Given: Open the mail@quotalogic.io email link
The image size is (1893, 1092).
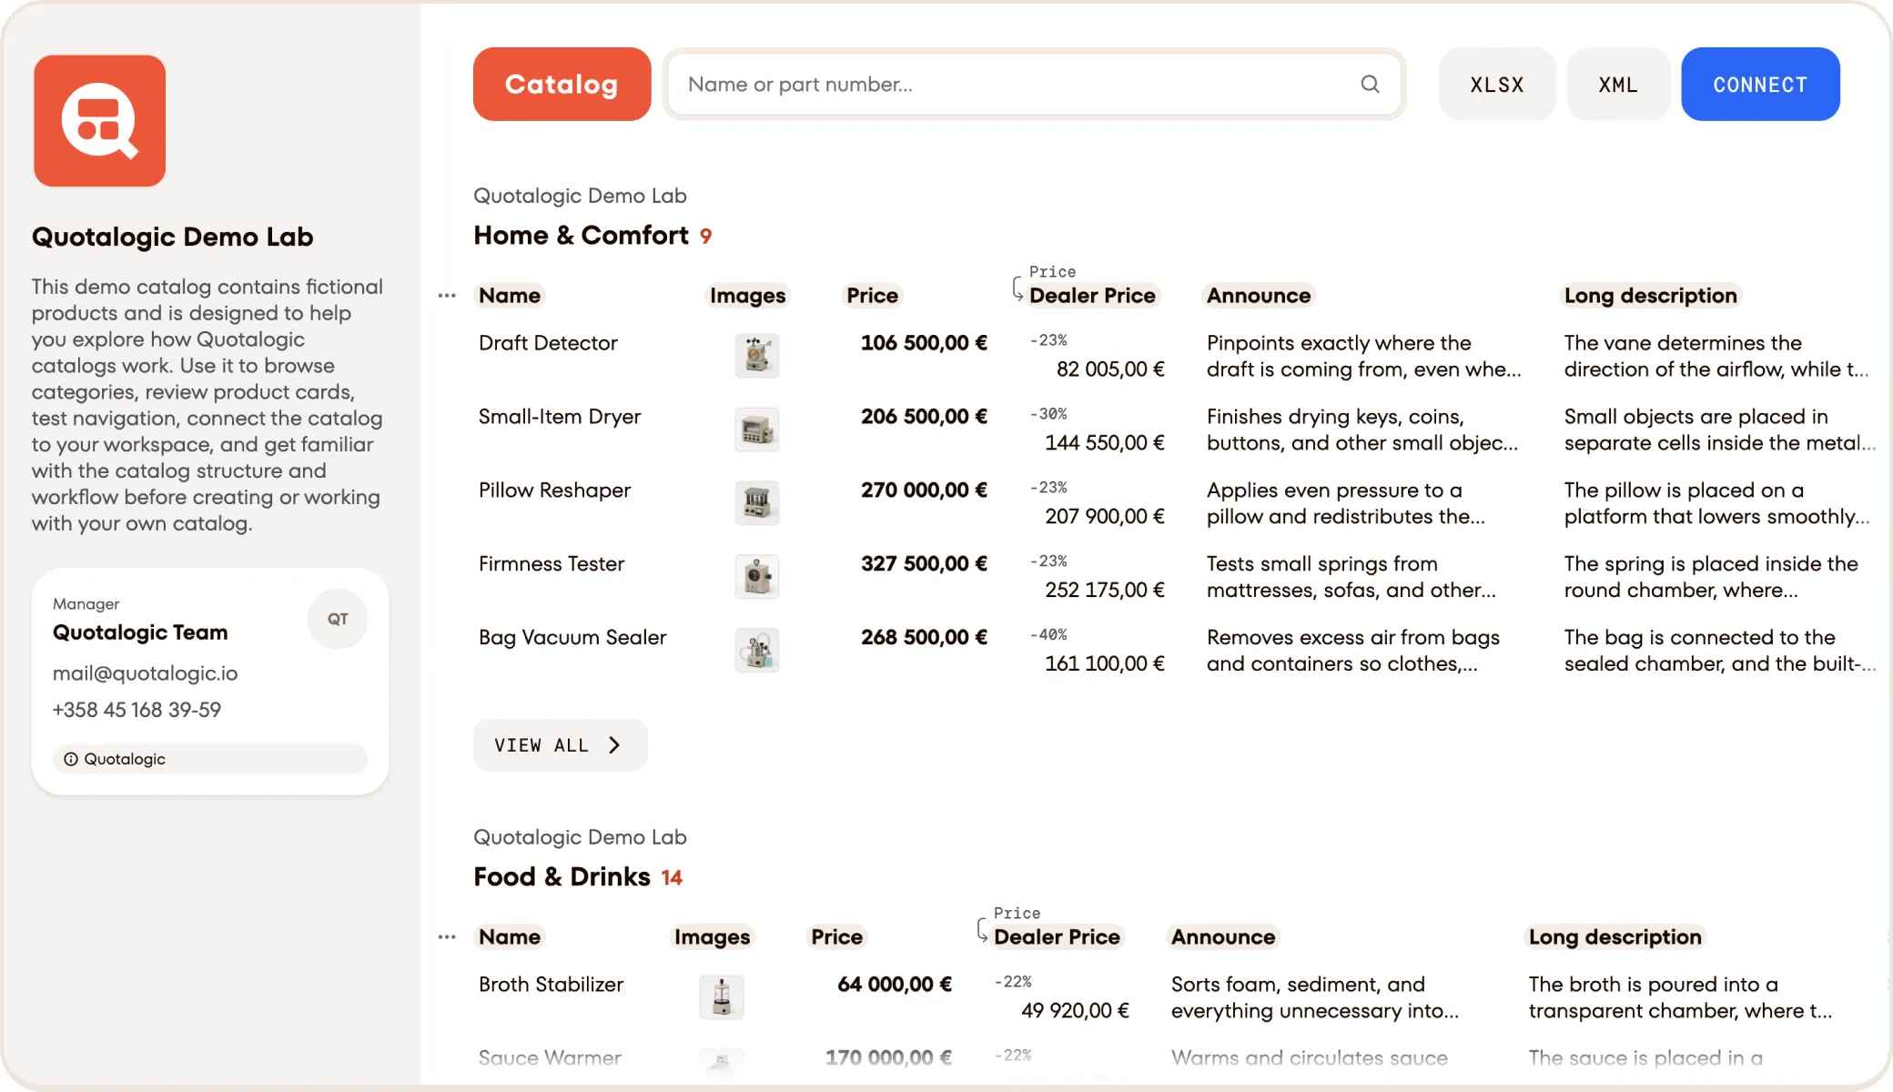Looking at the screenshot, I should point(145,673).
